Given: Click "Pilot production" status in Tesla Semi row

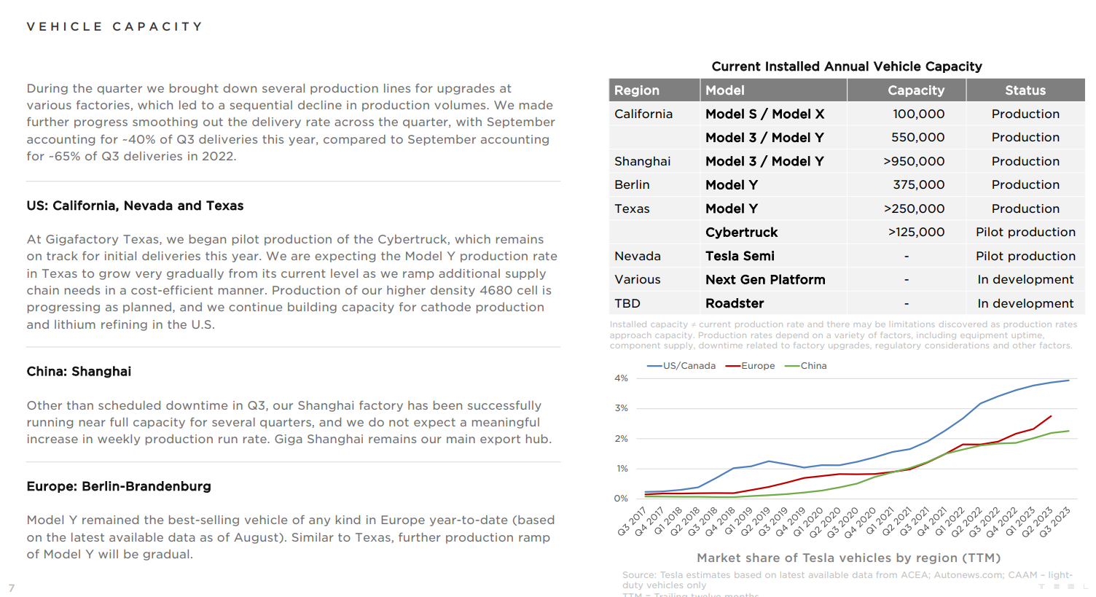Looking at the screenshot, I should [1026, 256].
